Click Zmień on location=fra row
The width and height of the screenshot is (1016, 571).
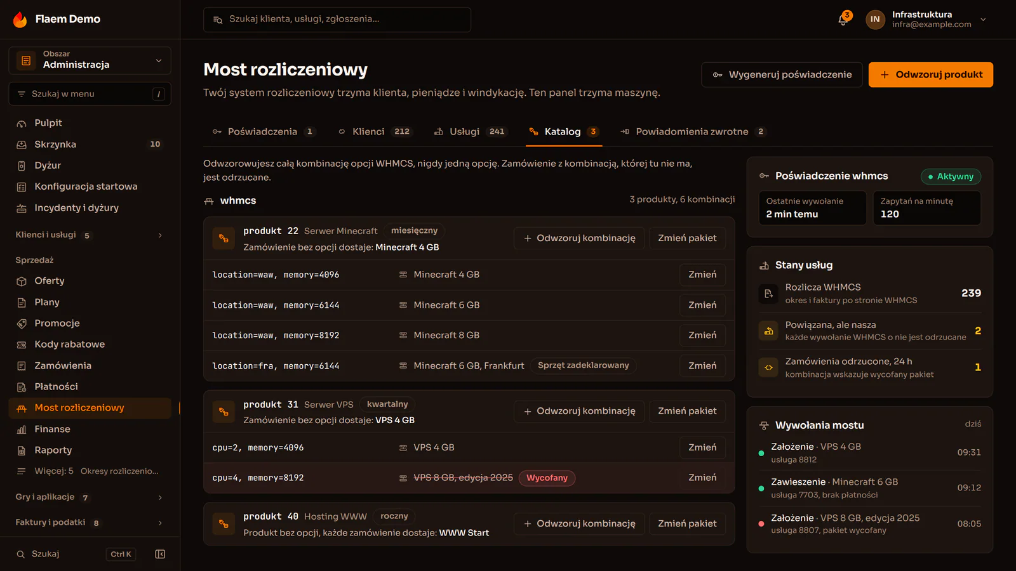click(x=702, y=366)
